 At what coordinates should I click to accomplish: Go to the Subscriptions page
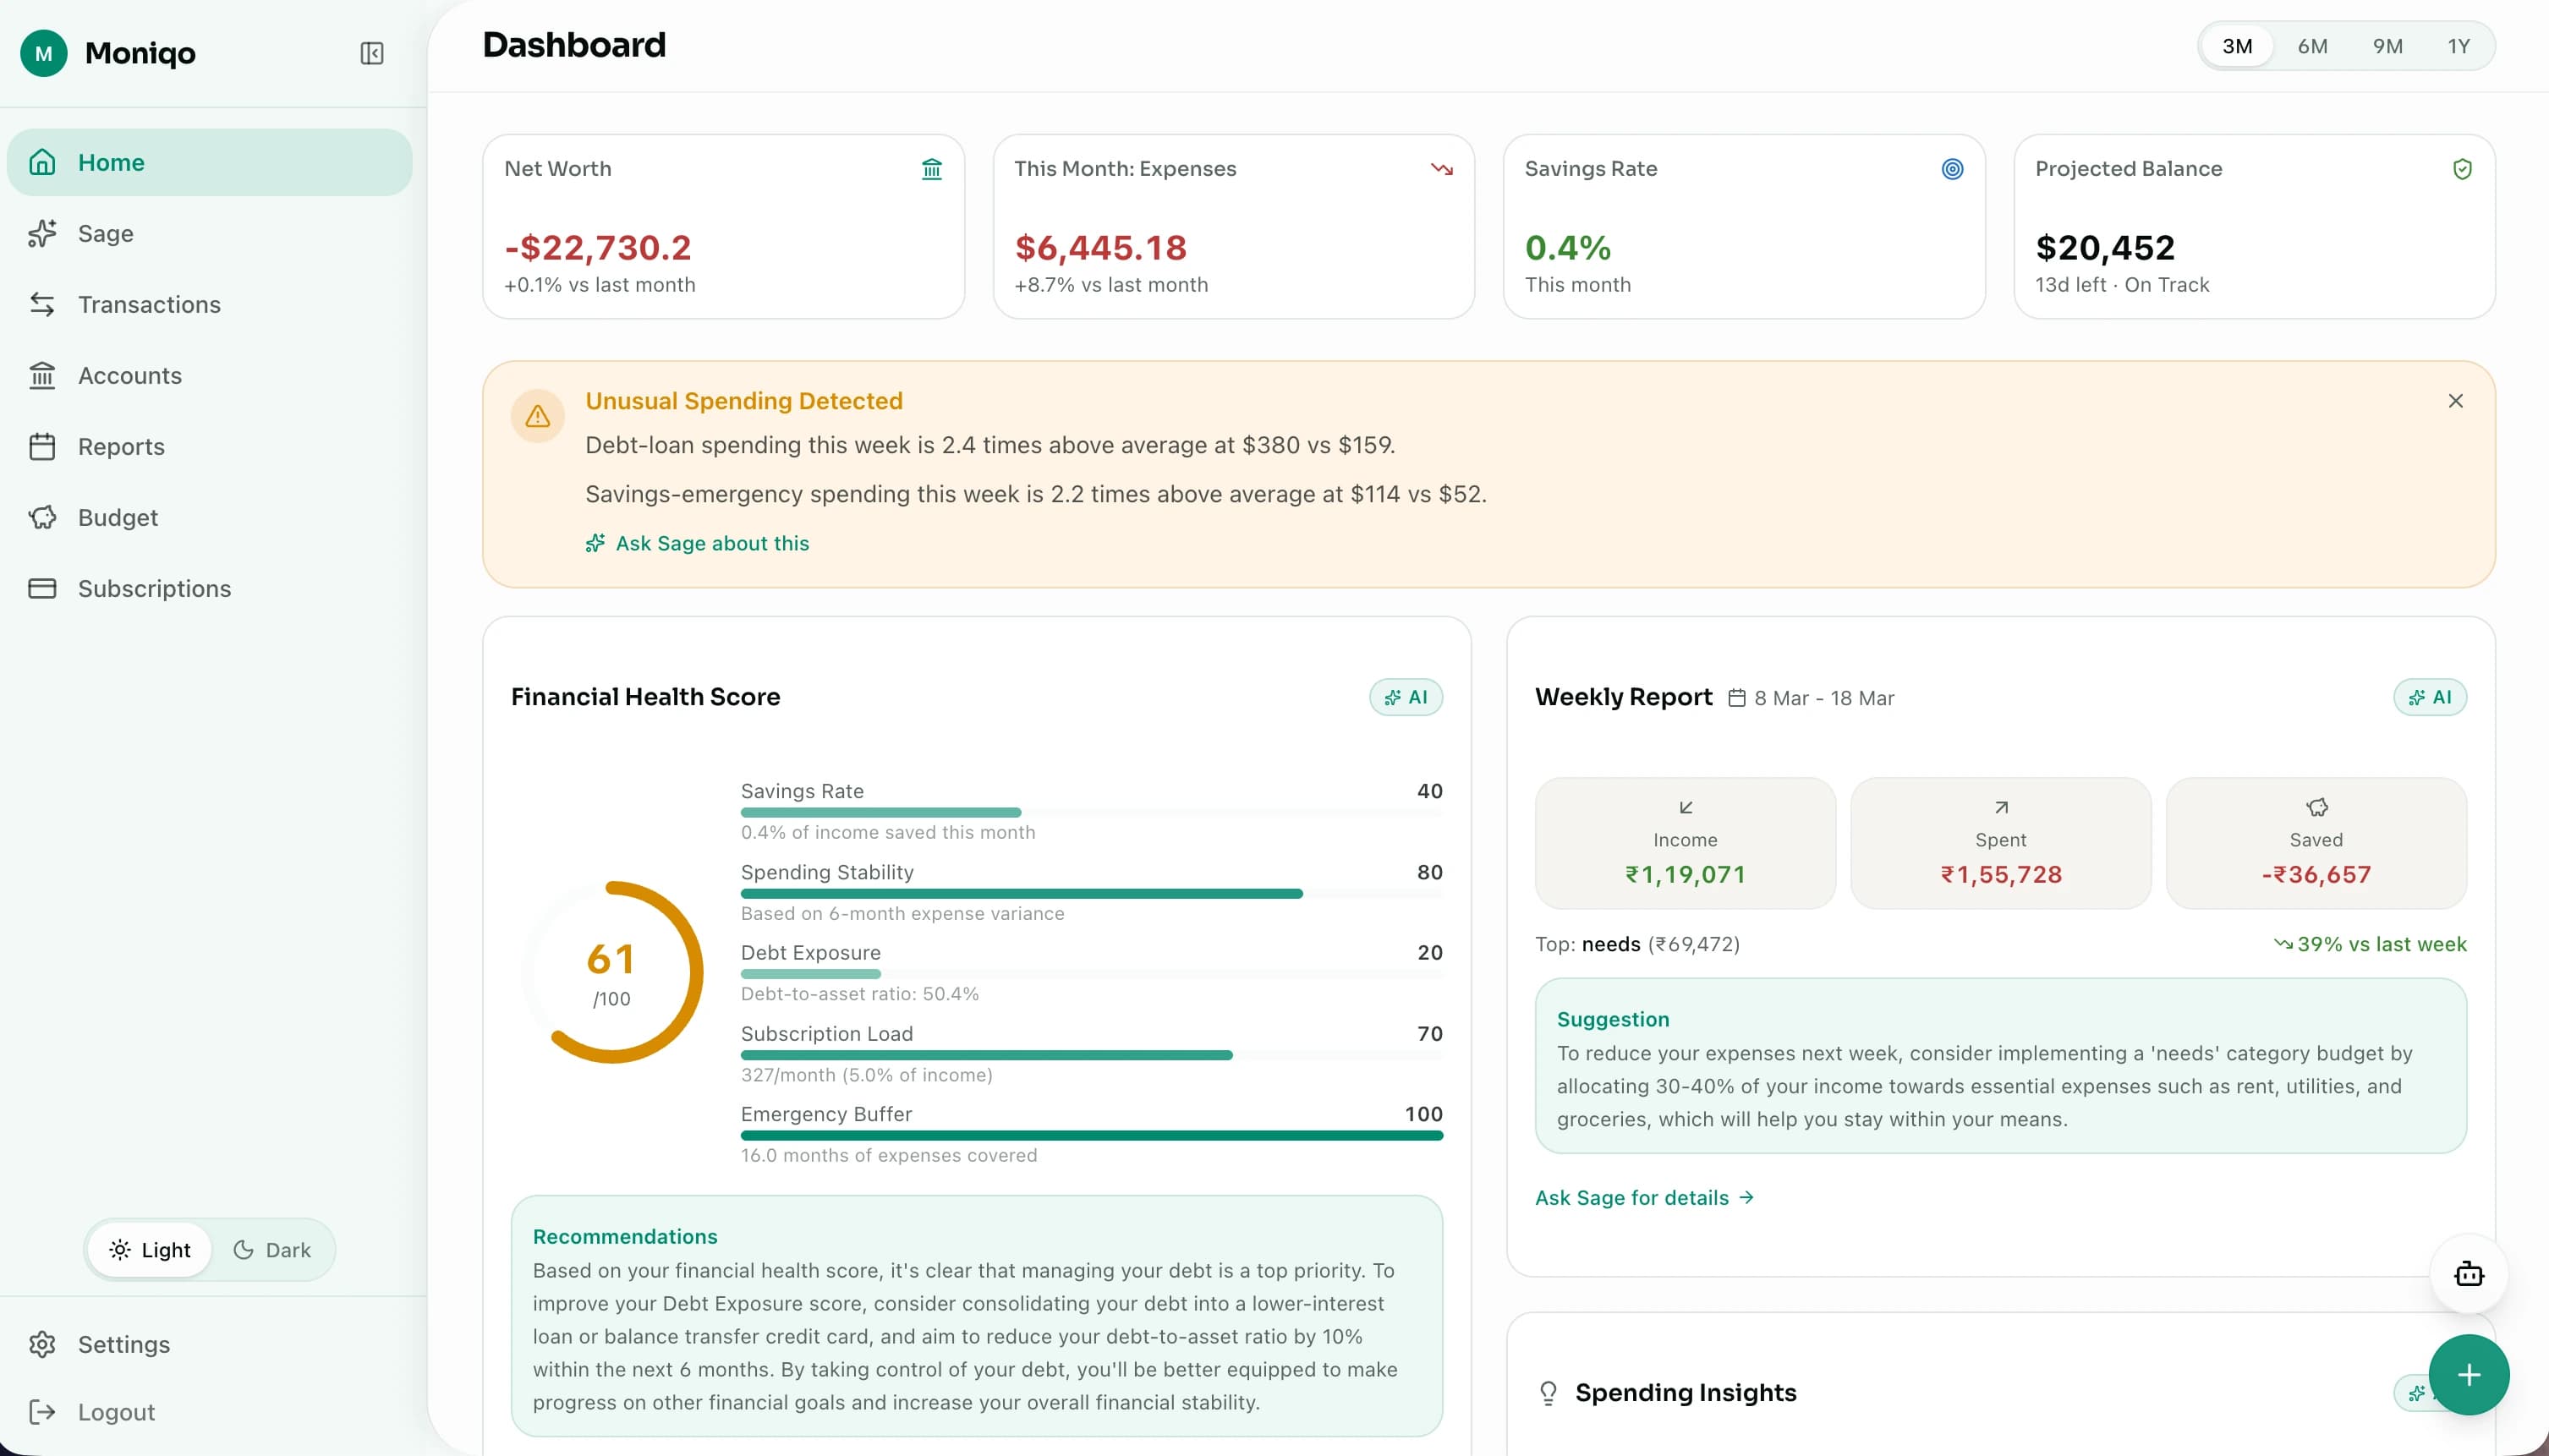(154, 588)
